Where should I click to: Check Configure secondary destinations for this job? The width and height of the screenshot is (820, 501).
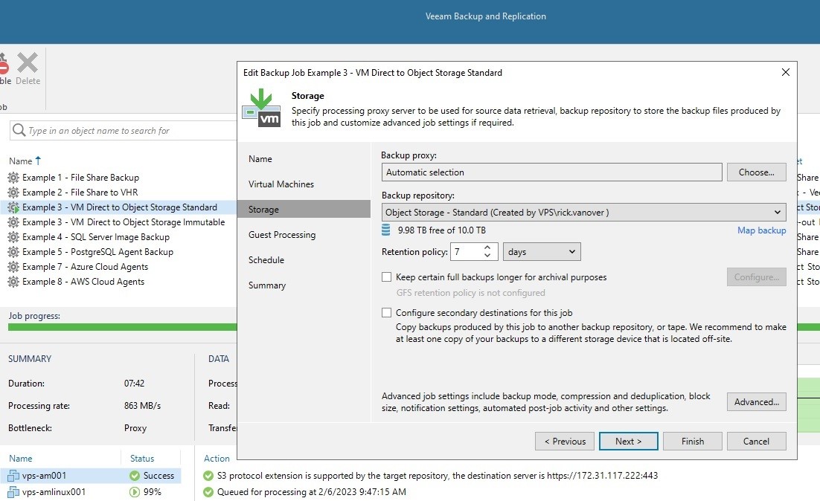pos(387,312)
